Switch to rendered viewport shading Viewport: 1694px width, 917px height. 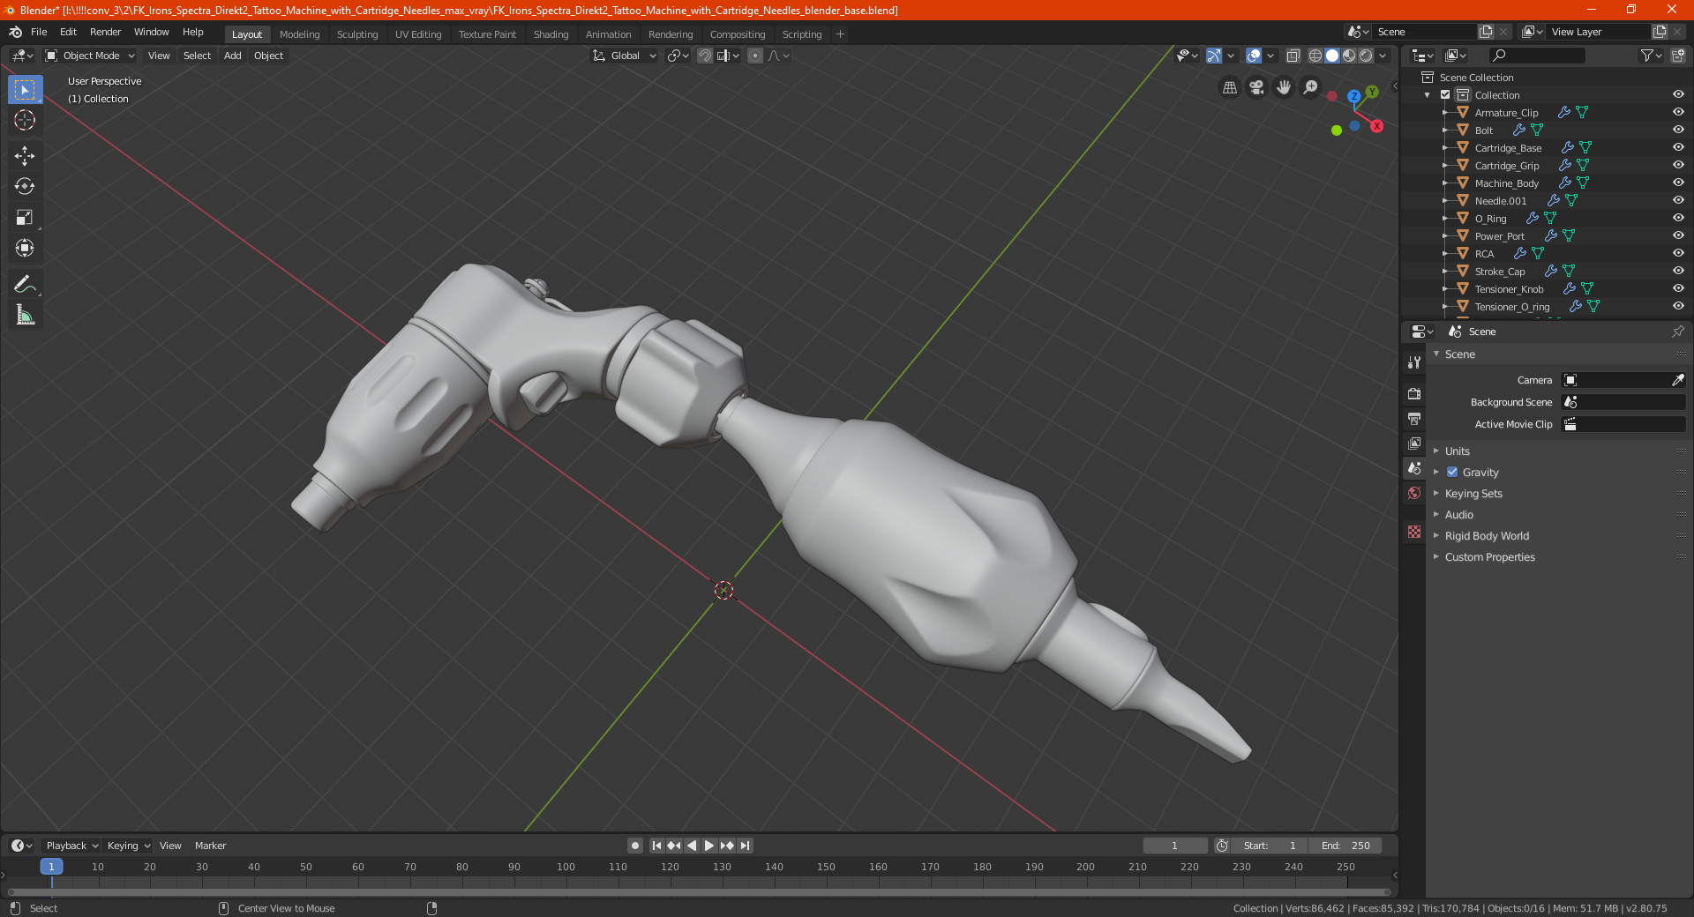1366,56
